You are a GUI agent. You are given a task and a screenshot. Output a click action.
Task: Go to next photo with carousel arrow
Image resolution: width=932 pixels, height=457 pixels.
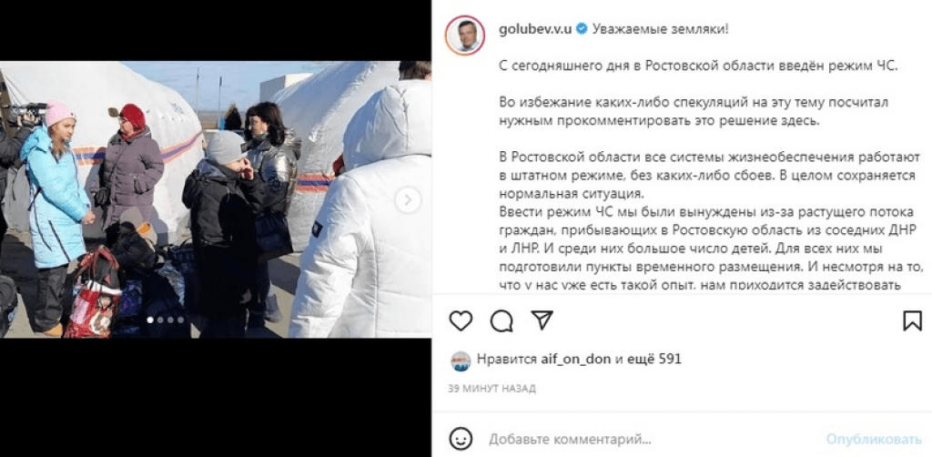(x=408, y=199)
